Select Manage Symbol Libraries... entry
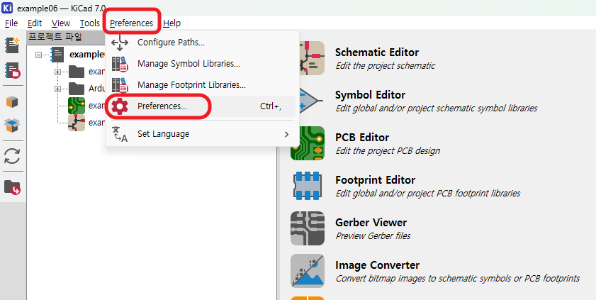The width and height of the screenshot is (596, 300). [x=201, y=64]
